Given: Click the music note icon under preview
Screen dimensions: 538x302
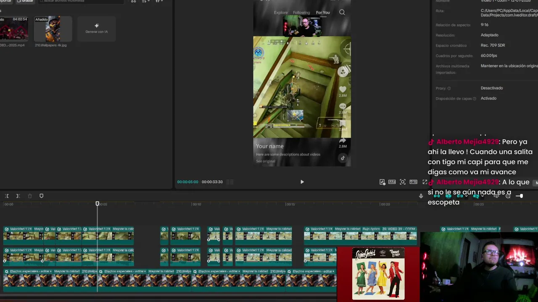Looking at the screenshot, I should 382,182.
